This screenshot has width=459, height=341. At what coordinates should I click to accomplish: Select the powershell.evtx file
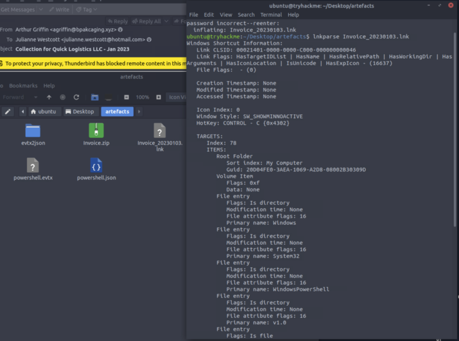(32, 166)
